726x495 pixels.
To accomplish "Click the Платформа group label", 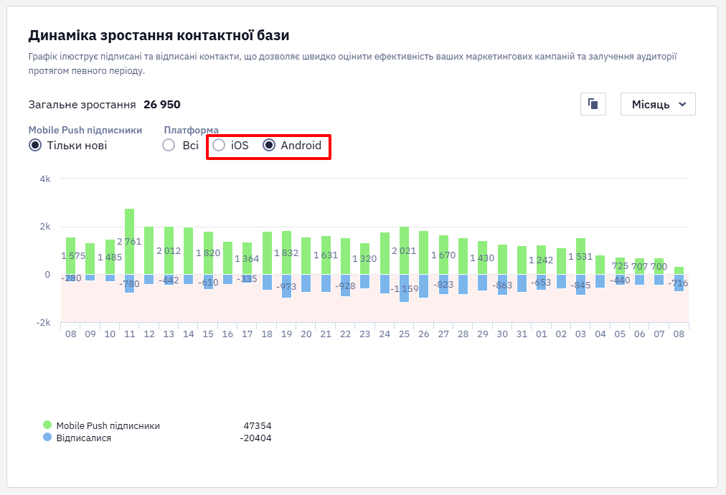I will click(192, 130).
